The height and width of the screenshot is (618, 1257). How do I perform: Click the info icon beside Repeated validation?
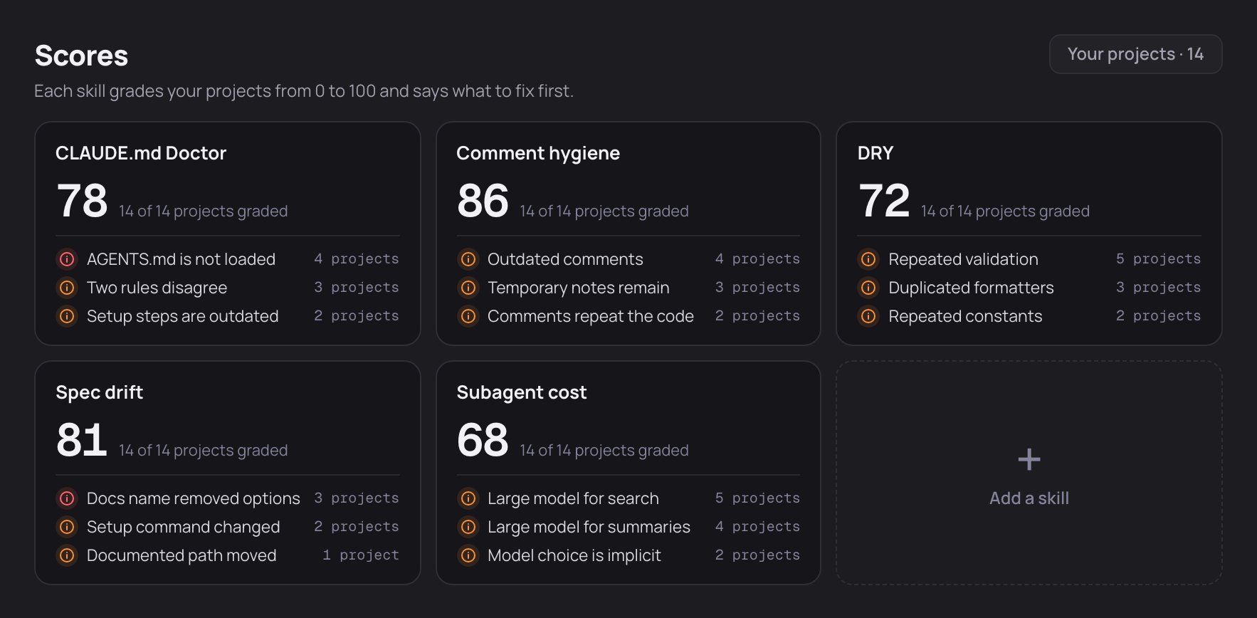868,259
